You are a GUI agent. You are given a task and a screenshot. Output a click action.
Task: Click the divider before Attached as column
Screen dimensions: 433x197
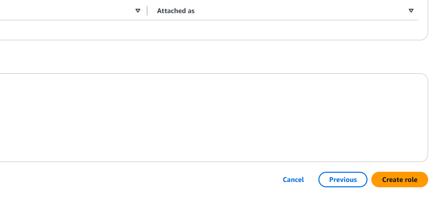click(147, 11)
